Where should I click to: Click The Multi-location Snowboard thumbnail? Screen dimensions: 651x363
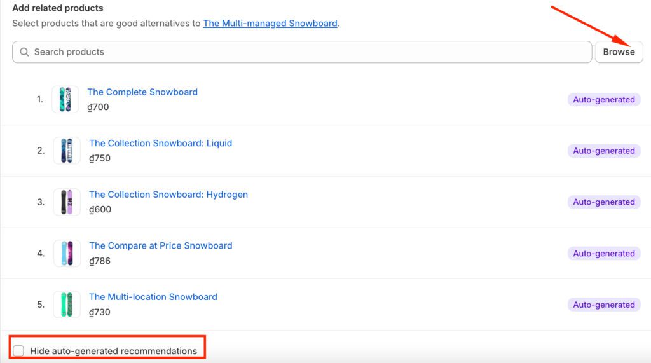click(67, 305)
